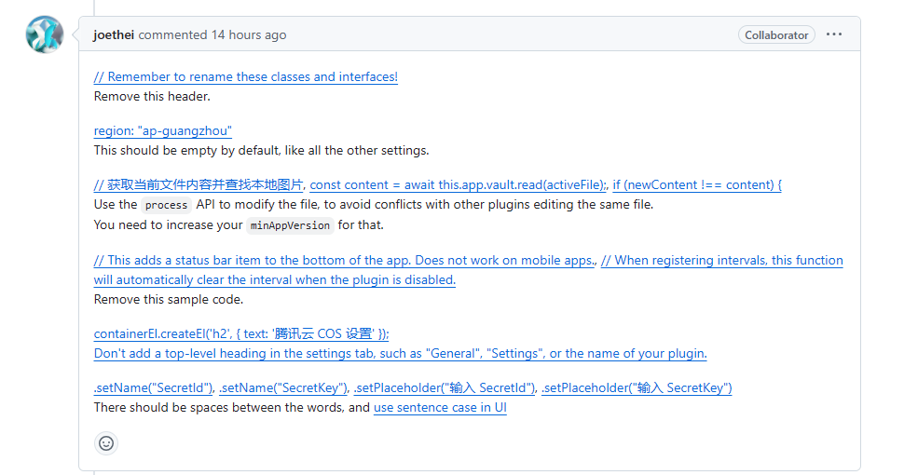Screen dimensions: 918x475
Task: Open "This adds a status bar item" link
Action: point(344,260)
